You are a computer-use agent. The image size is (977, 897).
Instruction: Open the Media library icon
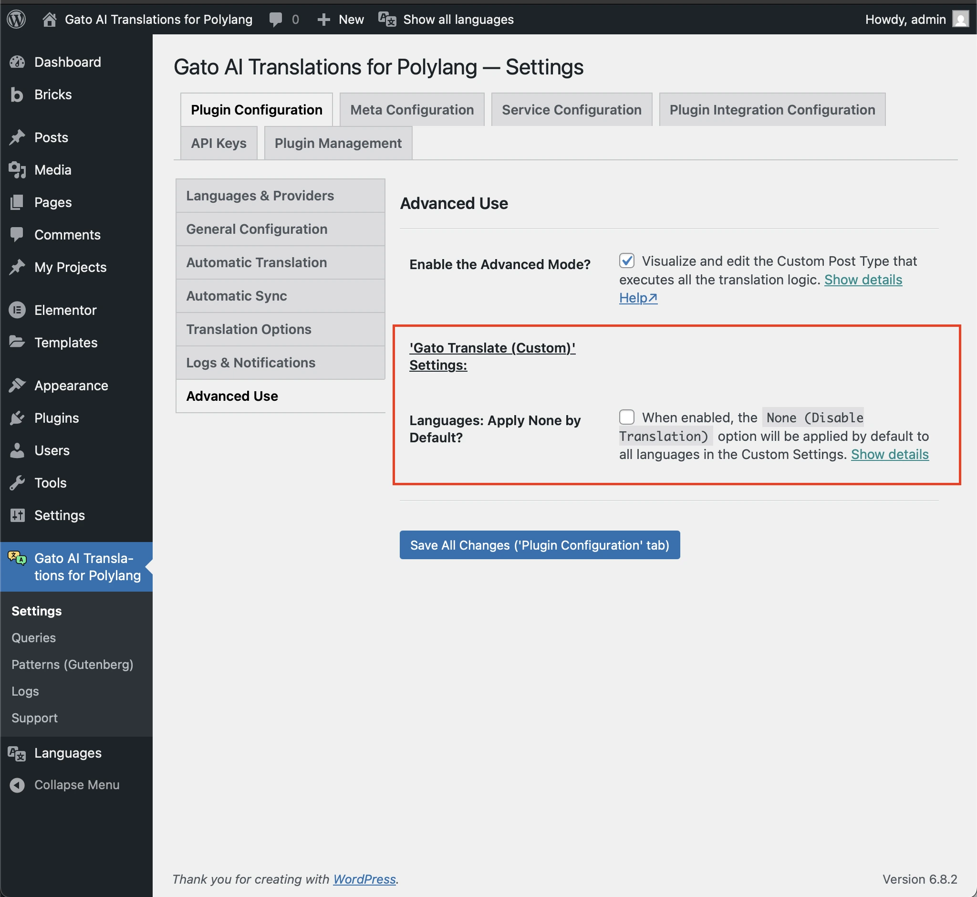(x=18, y=170)
